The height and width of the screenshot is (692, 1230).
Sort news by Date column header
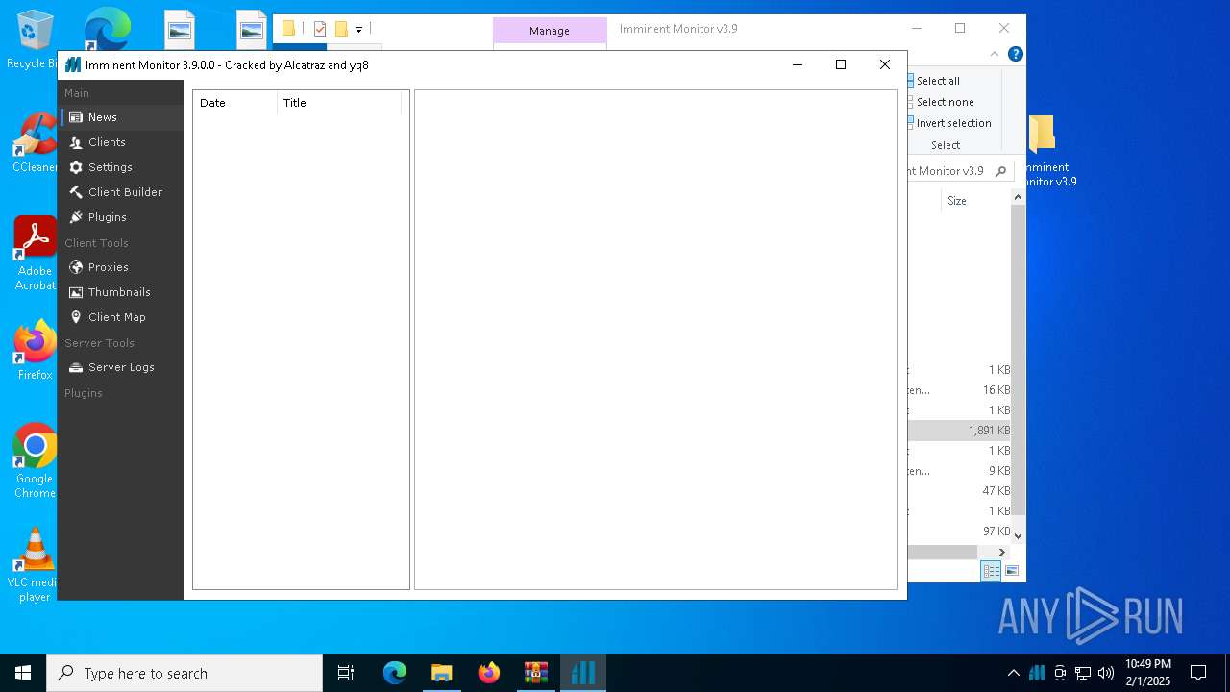tap(235, 103)
